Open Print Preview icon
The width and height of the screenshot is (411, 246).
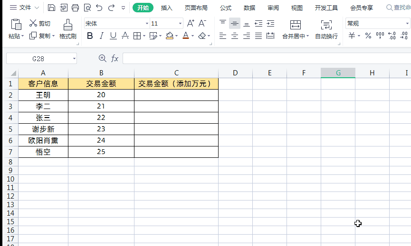tap(87, 8)
